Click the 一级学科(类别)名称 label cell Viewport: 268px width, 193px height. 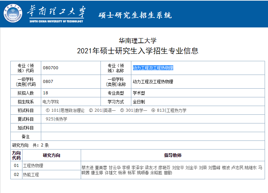pos(116,82)
